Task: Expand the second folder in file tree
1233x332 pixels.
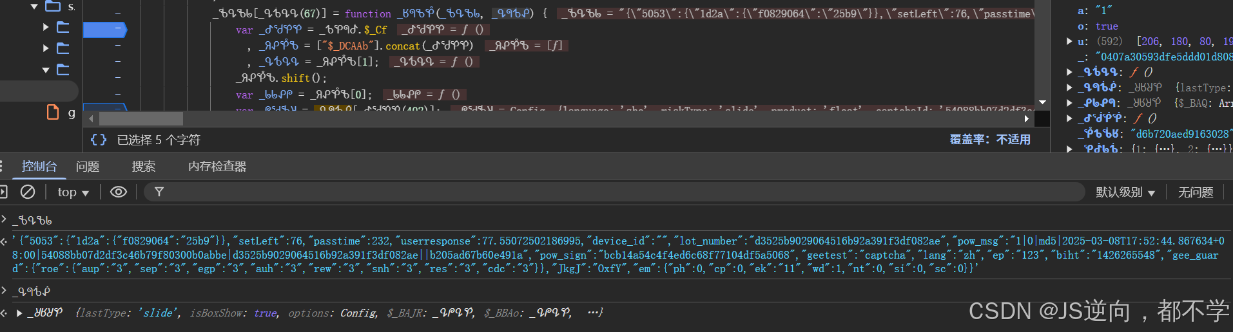Action: tap(46, 27)
